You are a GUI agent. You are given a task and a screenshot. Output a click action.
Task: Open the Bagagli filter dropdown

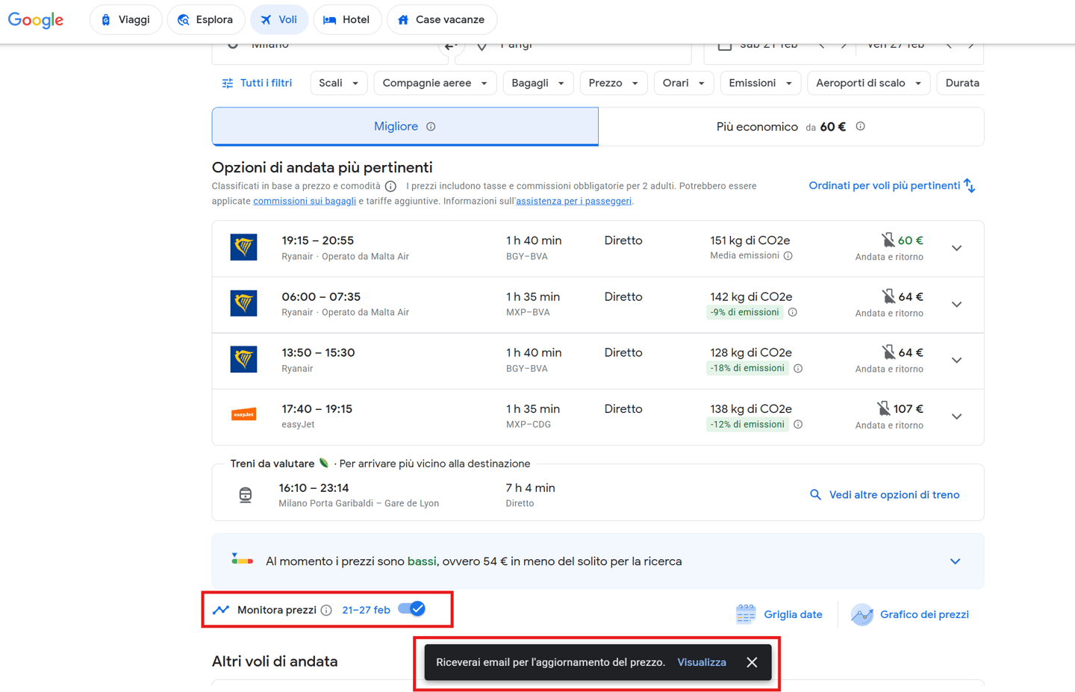click(538, 83)
